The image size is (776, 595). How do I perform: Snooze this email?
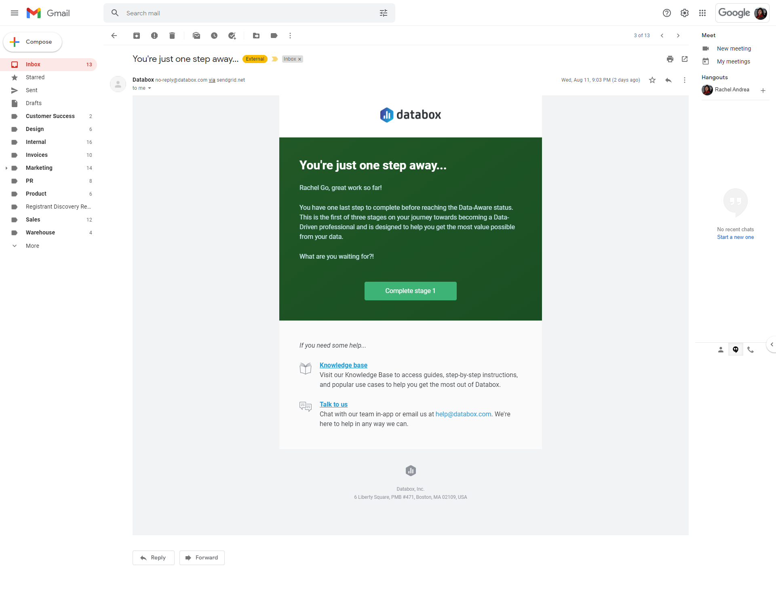point(214,36)
